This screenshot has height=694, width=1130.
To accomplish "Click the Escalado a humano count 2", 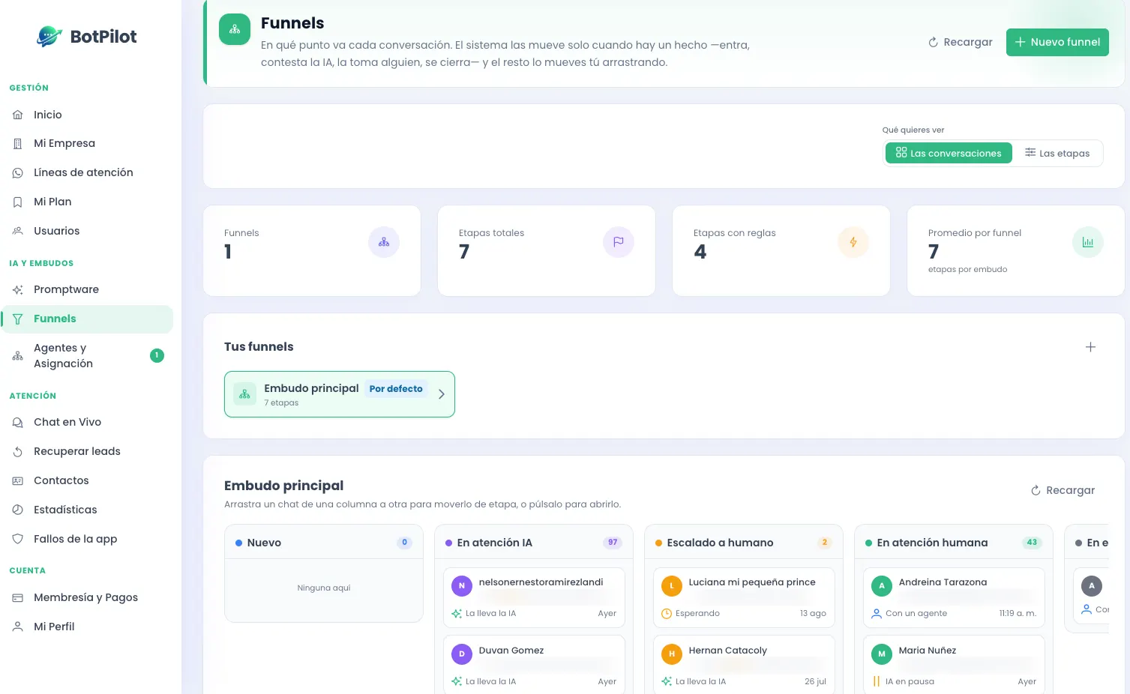I will tap(825, 543).
